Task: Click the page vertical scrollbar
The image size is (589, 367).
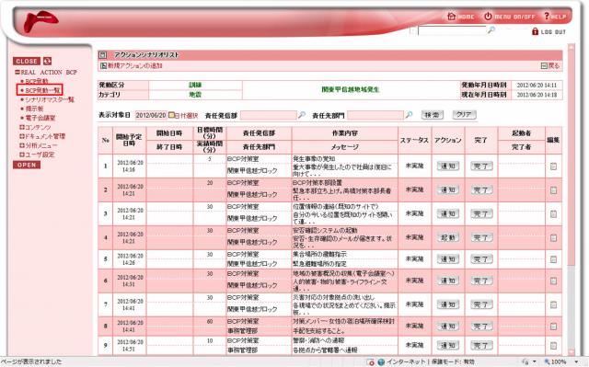Action: (572, 199)
